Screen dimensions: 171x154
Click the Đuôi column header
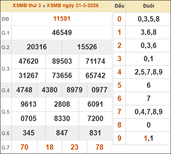pos(148,6)
